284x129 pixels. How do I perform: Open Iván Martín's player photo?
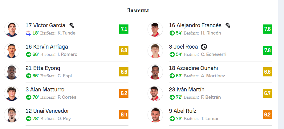(x=155, y=94)
